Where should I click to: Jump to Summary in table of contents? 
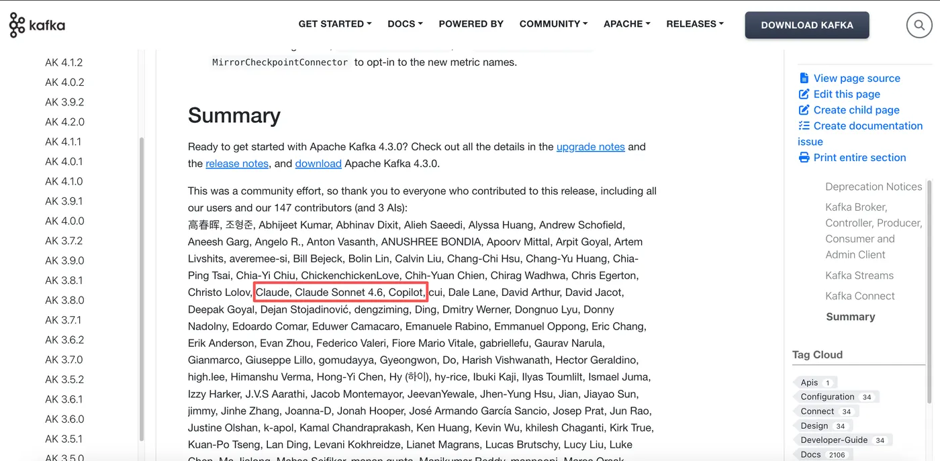pos(850,317)
